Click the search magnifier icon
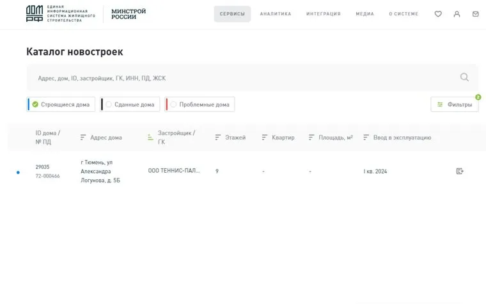The height and width of the screenshot is (304, 486). (464, 77)
